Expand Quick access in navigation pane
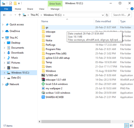This screenshot has width=134, height=128. click(x=3, y=25)
